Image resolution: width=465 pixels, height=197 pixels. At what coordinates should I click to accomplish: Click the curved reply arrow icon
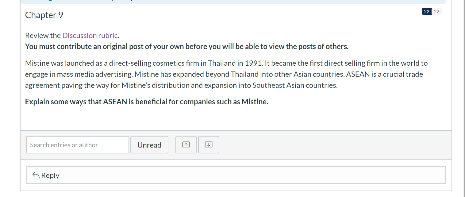point(36,175)
